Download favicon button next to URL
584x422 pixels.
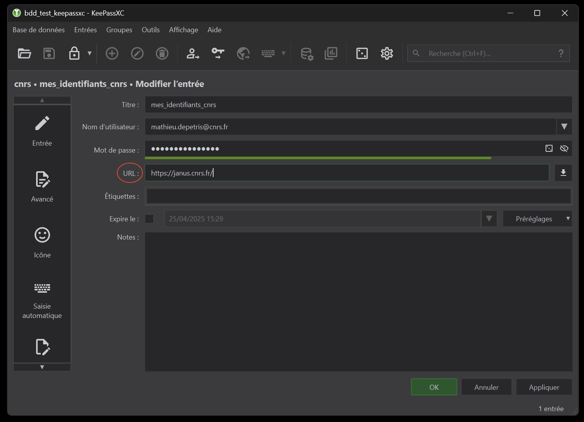pyautogui.click(x=563, y=173)
